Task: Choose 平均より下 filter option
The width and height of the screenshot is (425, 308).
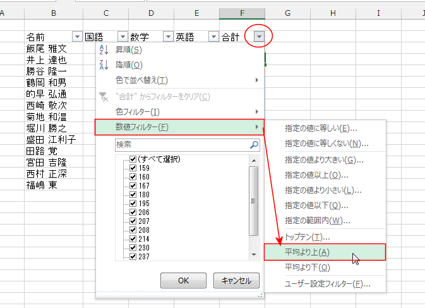Action: click(325, 268)
